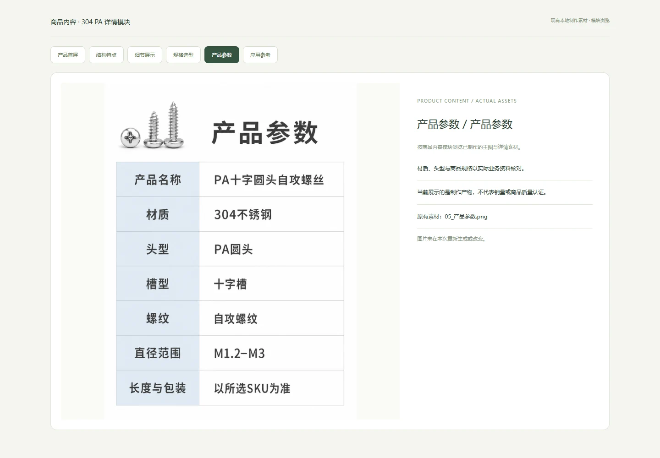Click the M1.2–M3 value cell
Viewport: 660px width, 458px height.
pos(271,353)
